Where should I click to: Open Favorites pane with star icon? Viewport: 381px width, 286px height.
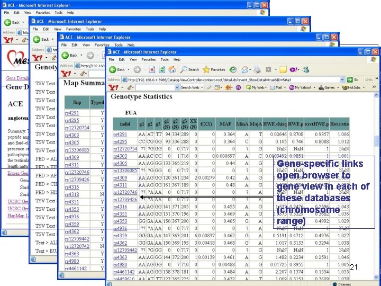[x=206, y=69]
